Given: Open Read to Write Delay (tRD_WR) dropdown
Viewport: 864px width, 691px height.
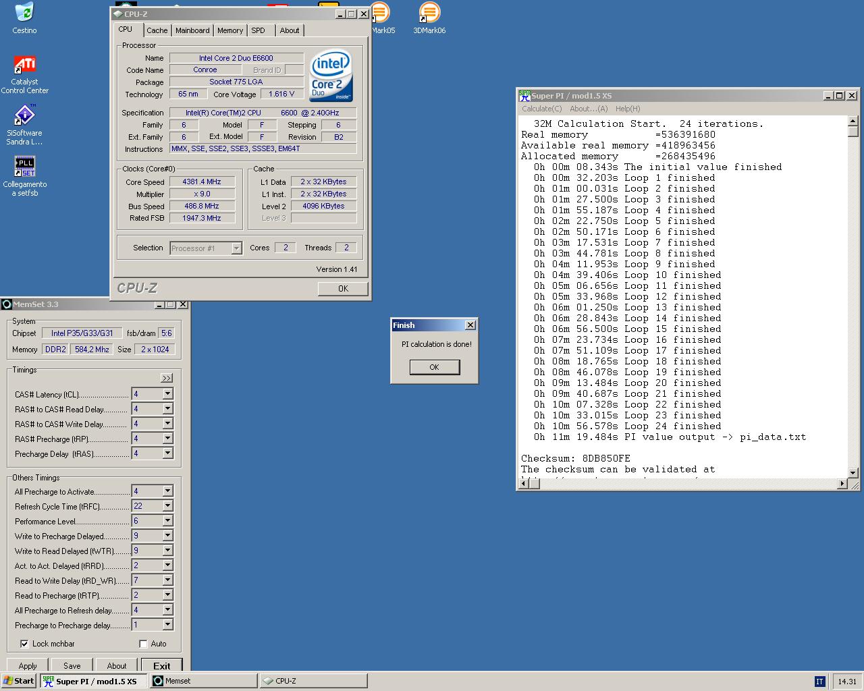Looking at the screenshot, I should tap(167, 580).
